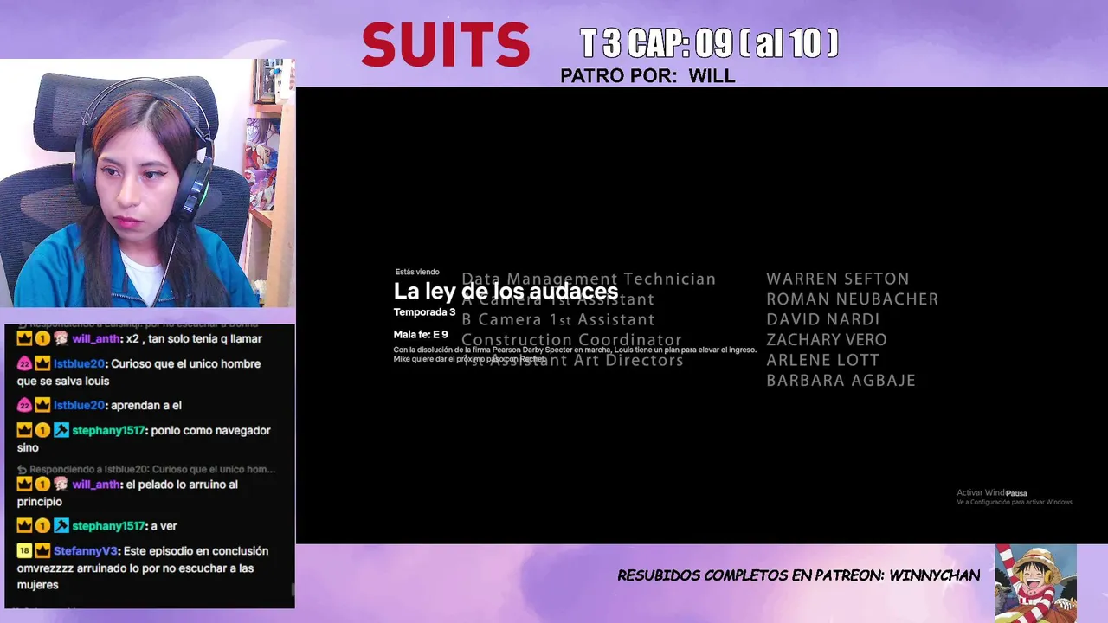
Task: Click the yellow 18 badge next to StefannyV3
Action: [x=24, y=550]
